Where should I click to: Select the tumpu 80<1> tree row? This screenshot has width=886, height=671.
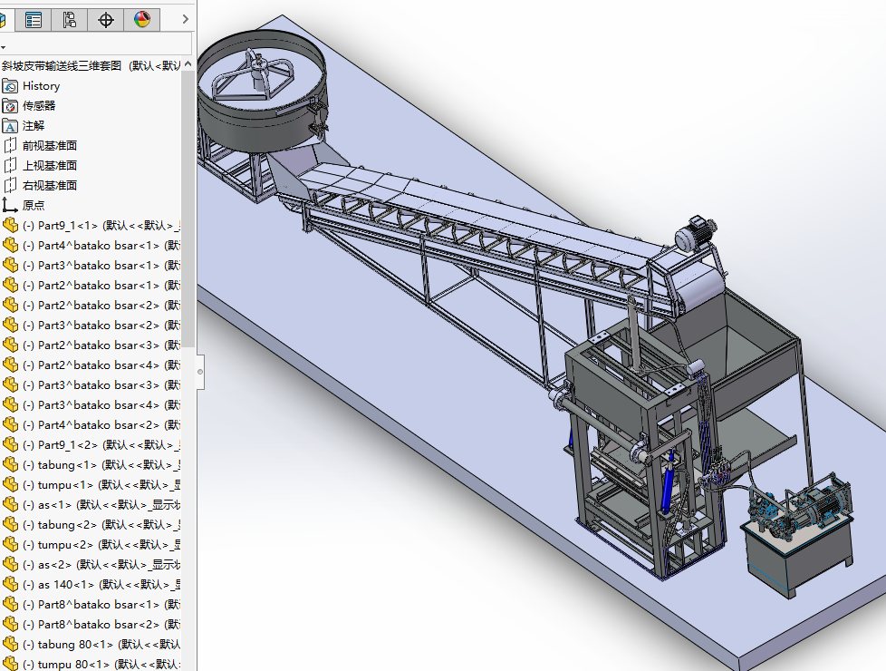pos(91,664)
